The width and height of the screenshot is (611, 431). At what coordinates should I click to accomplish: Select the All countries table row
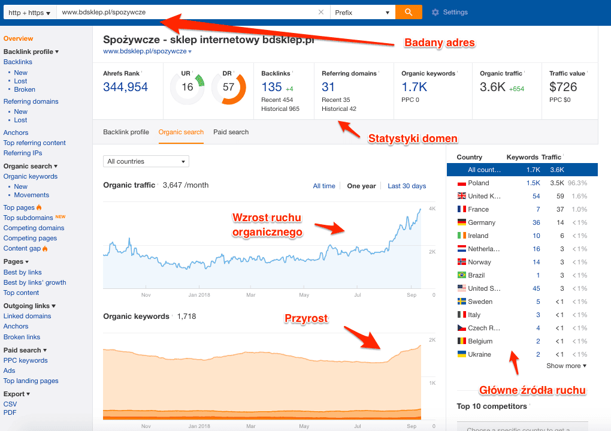tap(522, 170)
